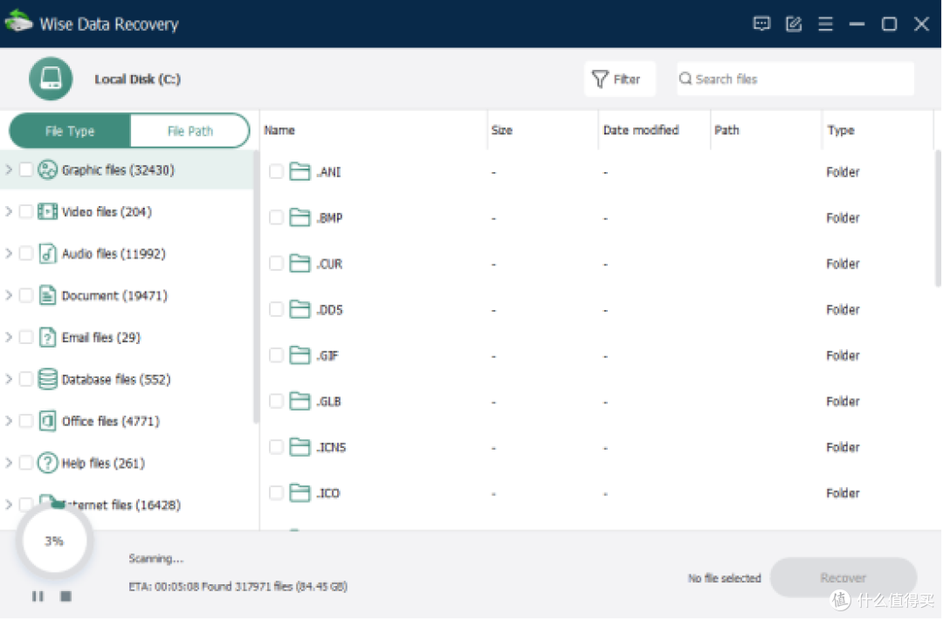Click the Recover button
Viewport: 943px width, 620px height.
click(843, 578)
